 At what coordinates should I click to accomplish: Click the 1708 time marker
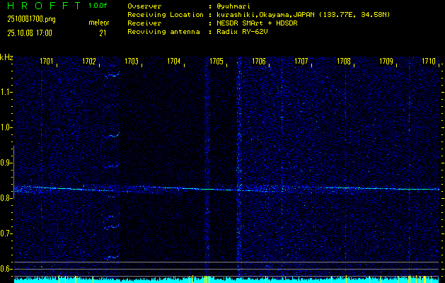pos(344,61)
